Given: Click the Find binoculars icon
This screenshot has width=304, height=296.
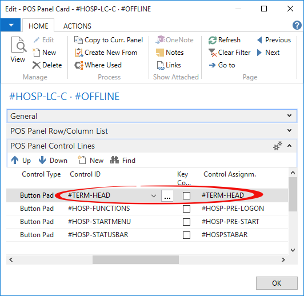Looking at the screenshot, I should (114, 160).
